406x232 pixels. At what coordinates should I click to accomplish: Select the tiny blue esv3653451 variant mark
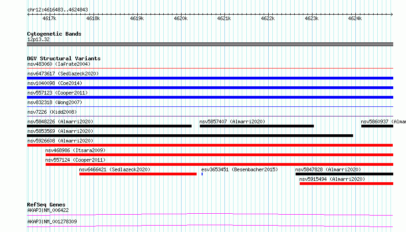pos(202,174)
